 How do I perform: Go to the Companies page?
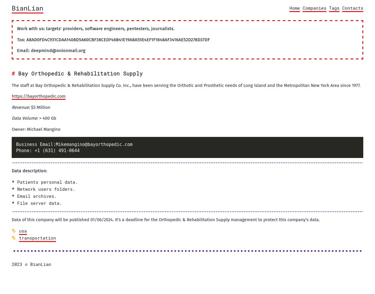tap(314, 8)
